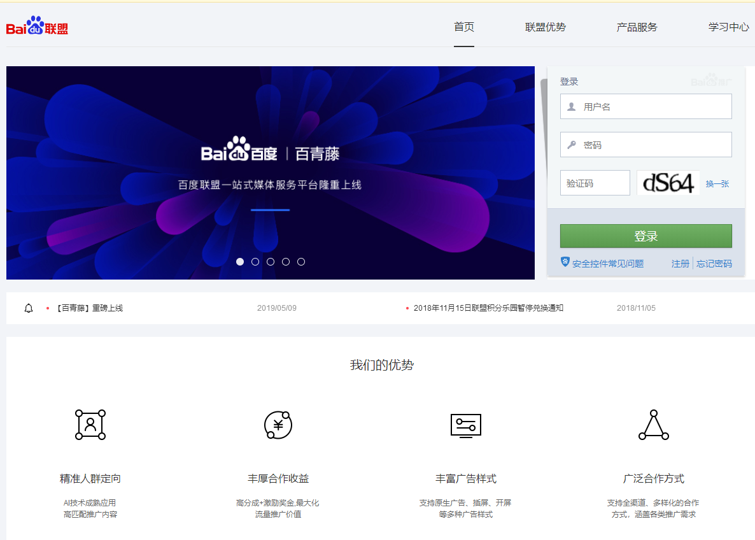Viewport: 755px width, 540px height.
Task: Click the 我们的优势 section title
Action: [x=382, y=365]
